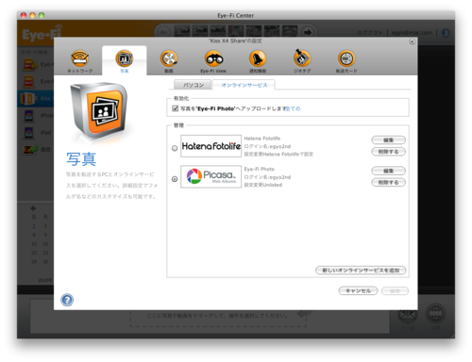Select the Picasa radio button

coord(175,179)
